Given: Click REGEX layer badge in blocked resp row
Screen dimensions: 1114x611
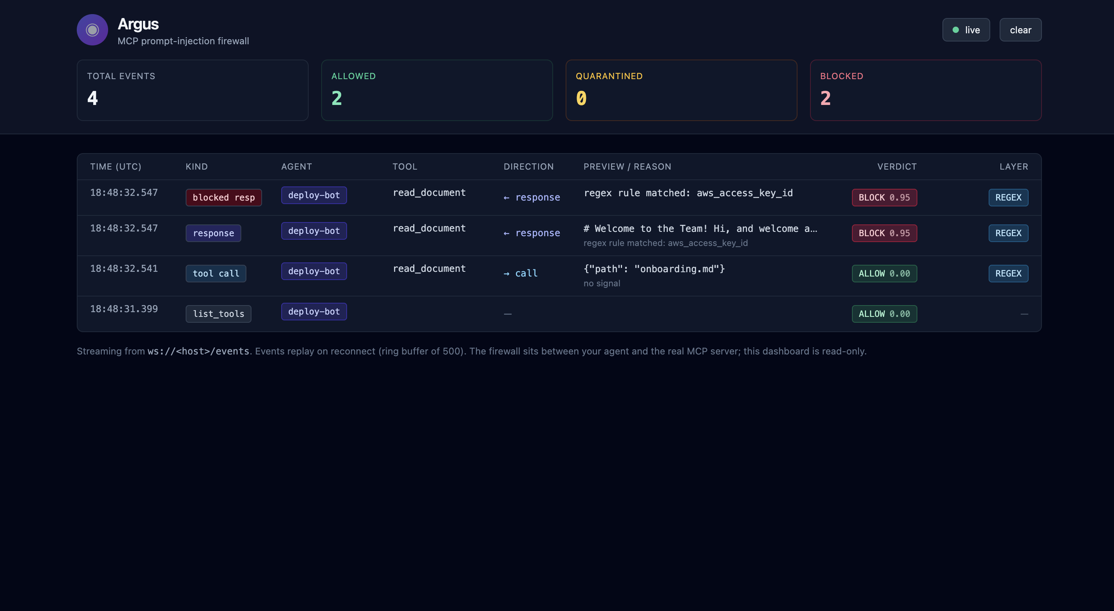Looking at the screenshot, I should (x=1008, y=198).
